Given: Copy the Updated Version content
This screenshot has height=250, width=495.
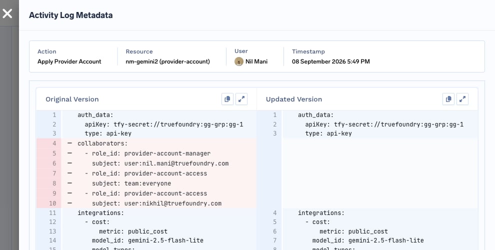Looking at the screenshot, I should coord(448,99).
